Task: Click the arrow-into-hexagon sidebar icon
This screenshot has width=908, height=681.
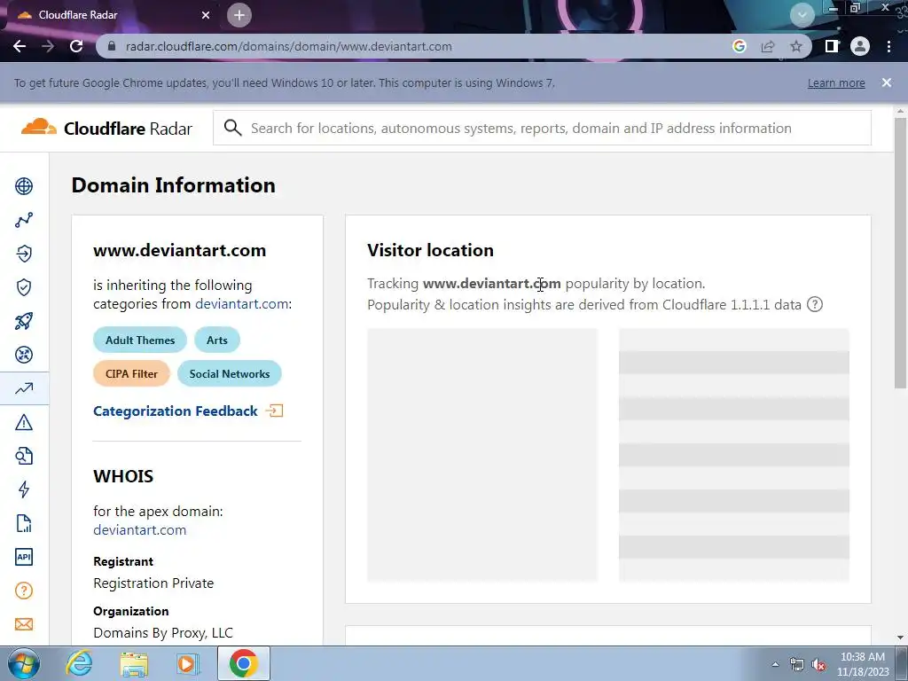Action: point(24,254)
